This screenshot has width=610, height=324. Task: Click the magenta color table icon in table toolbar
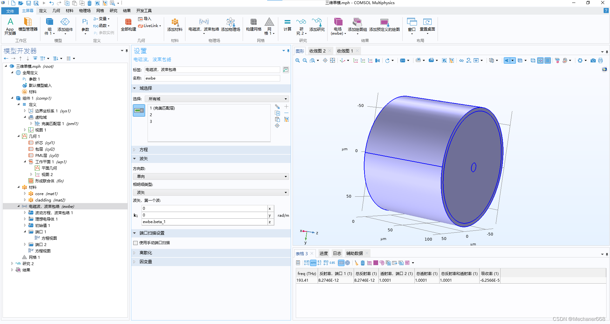coord(376,263)
